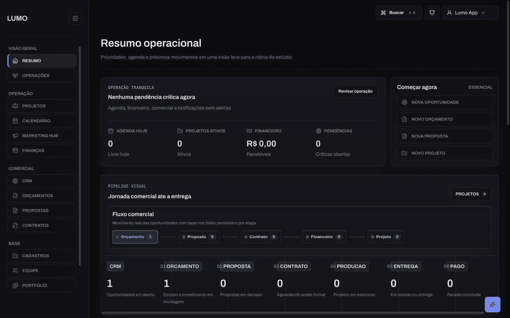510x318 pixels.
Task: Open the Finanças section
Action: click(x=42, y=151)
